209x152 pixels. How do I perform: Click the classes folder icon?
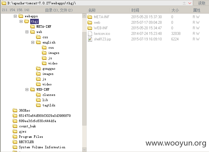point(38,95)
